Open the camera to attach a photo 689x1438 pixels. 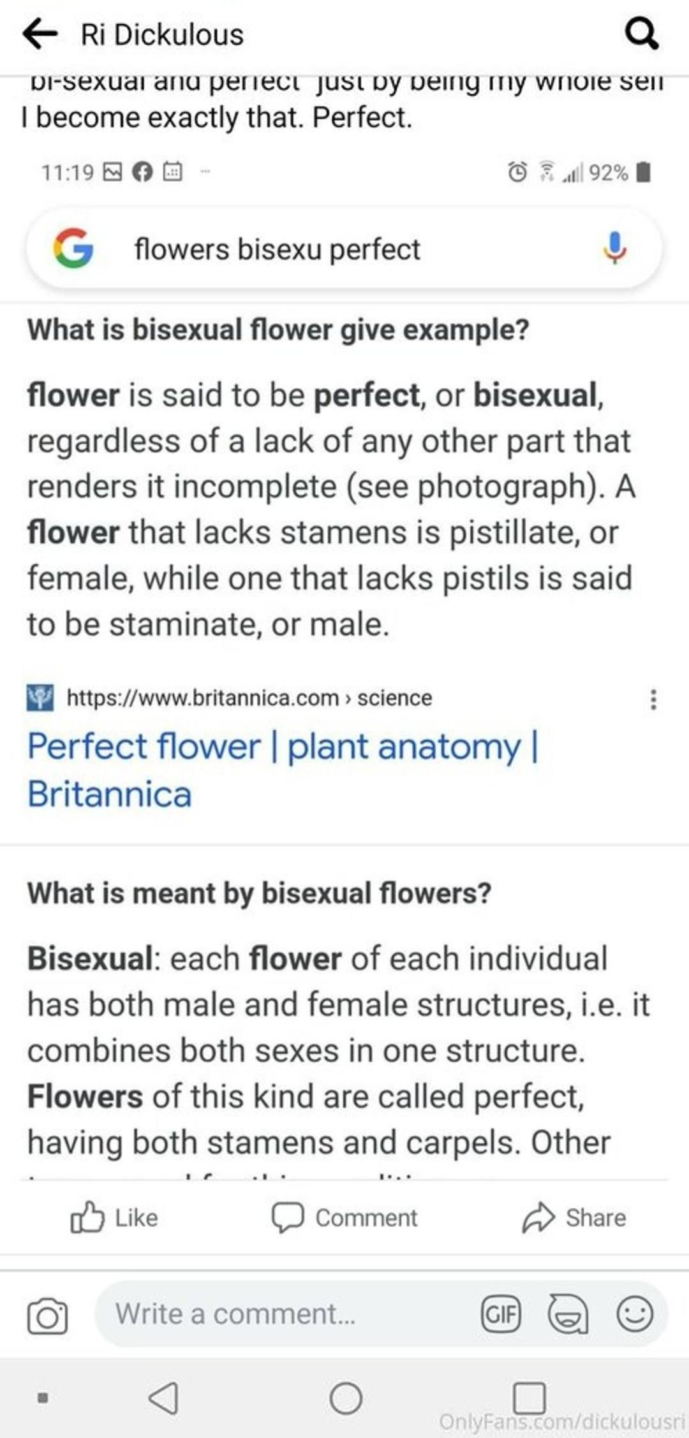(47, 1316)
